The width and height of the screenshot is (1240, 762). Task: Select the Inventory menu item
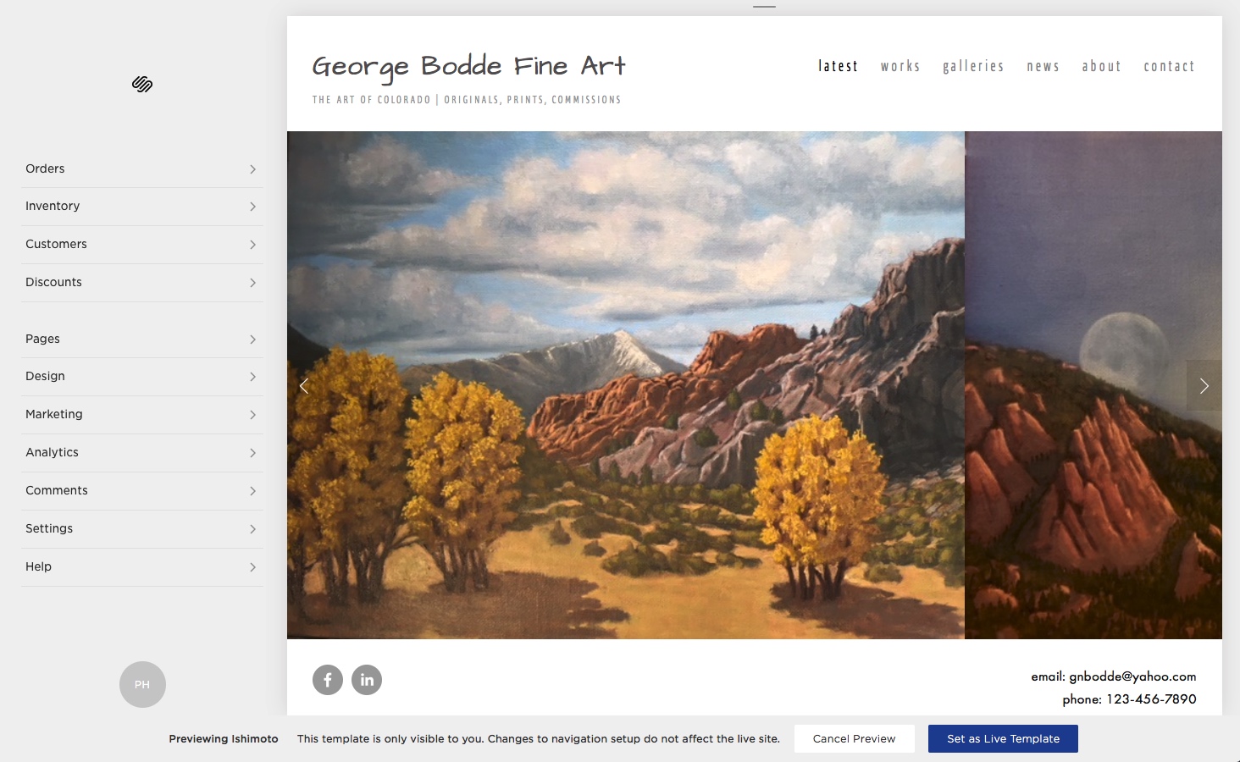point(142,206)
